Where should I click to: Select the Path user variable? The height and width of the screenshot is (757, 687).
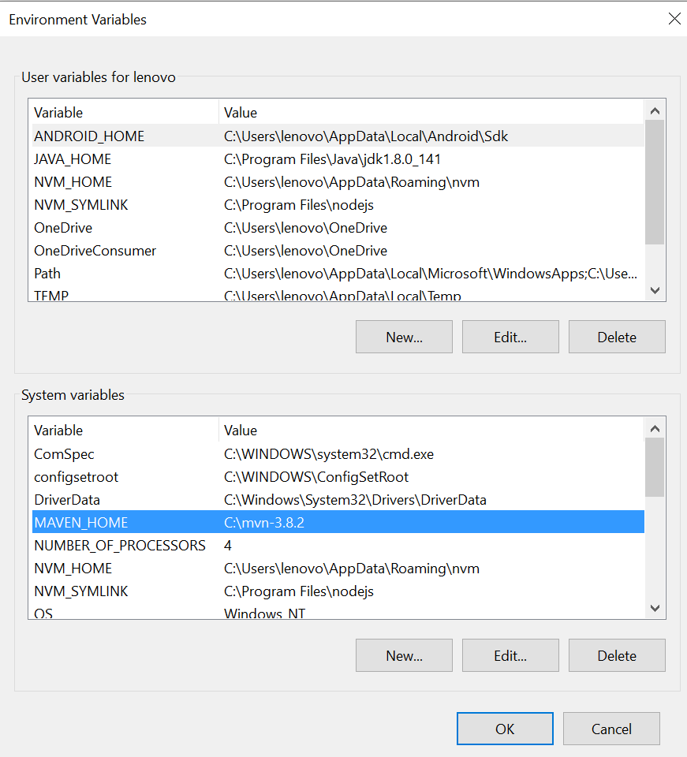tap(47, 273)
